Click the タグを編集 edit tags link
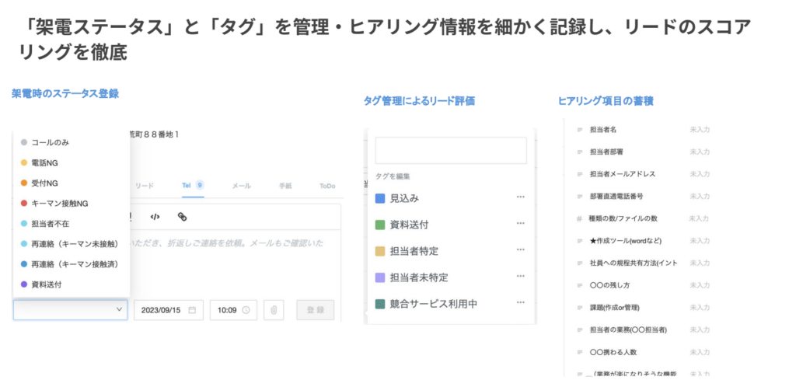The image size is (796, 387). [x=393, y=176]
